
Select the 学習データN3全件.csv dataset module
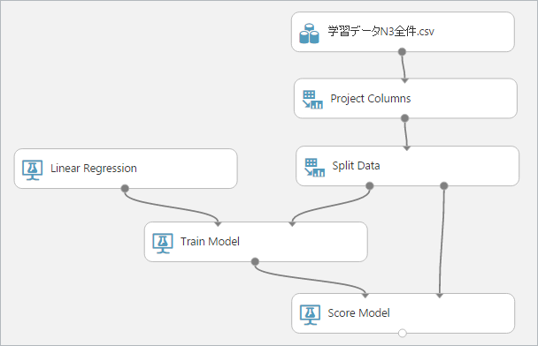(x=403, y=32)
